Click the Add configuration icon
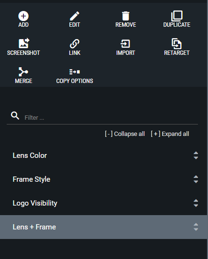 click(23, 16)
